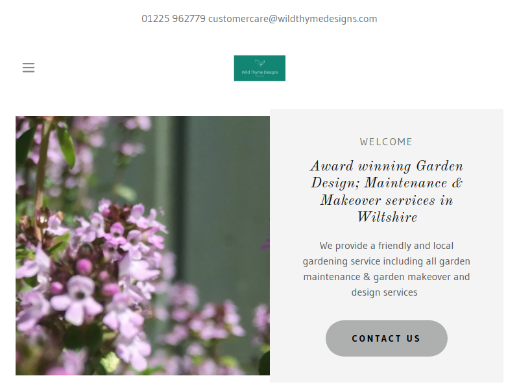
Task: Select the WELCOME heading label
Action: click(386, 142)
